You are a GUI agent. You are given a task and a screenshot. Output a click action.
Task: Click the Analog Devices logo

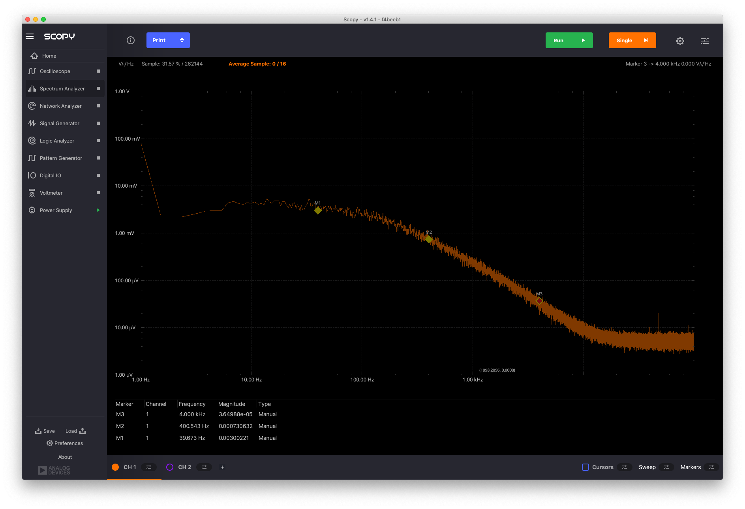click(x=54, y=470)
